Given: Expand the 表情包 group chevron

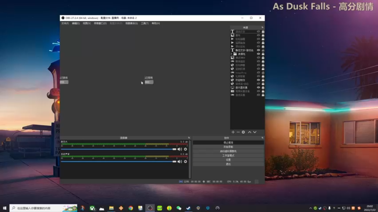Looking at the screenshot, I should coord(232,54).
